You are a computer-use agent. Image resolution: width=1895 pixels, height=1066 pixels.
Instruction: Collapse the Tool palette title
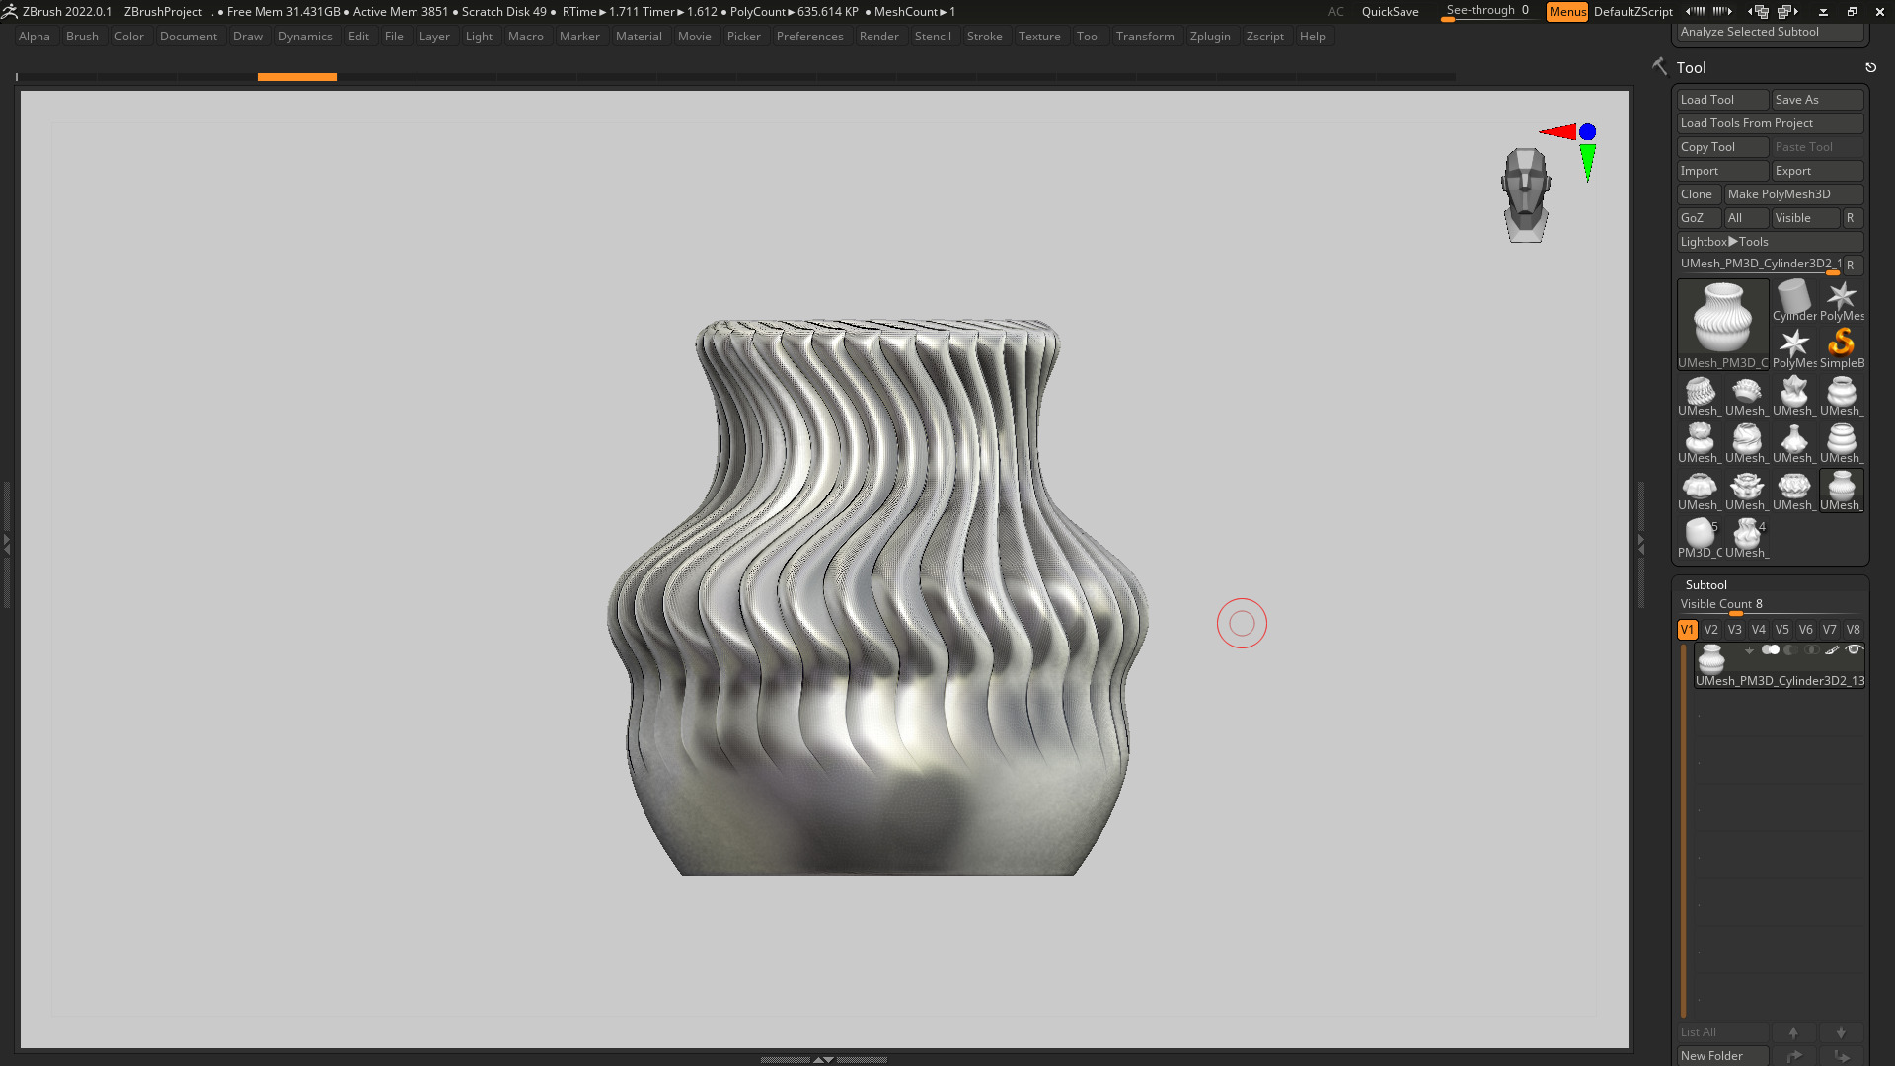pyautogui.click(x=1691, y=67)
